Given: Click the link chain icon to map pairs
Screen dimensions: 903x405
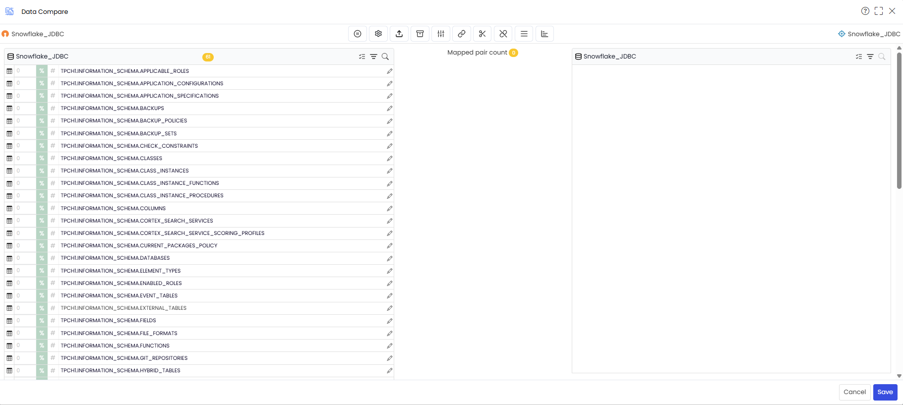Looking at the screenshot, I should click(462, 34).
